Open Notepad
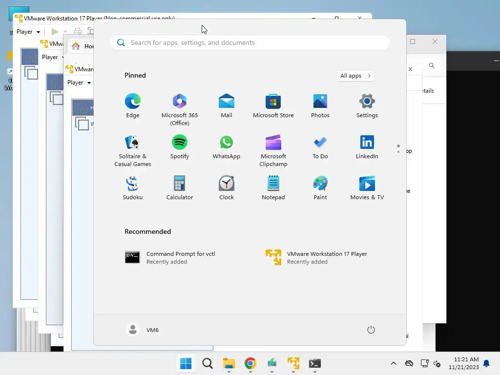 click(x=273, y=188)
